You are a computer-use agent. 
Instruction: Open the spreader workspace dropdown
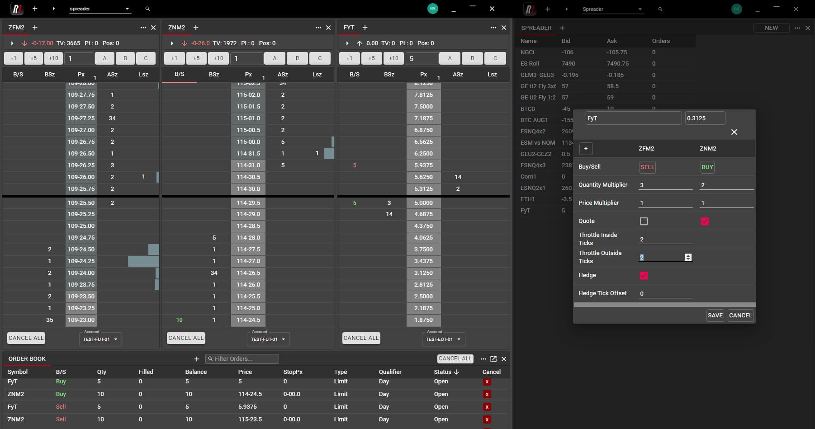127,9
